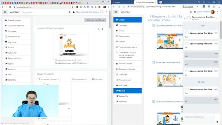Open bookmark icon in right browser address bar
222x125 pixels.
[197, 7]
